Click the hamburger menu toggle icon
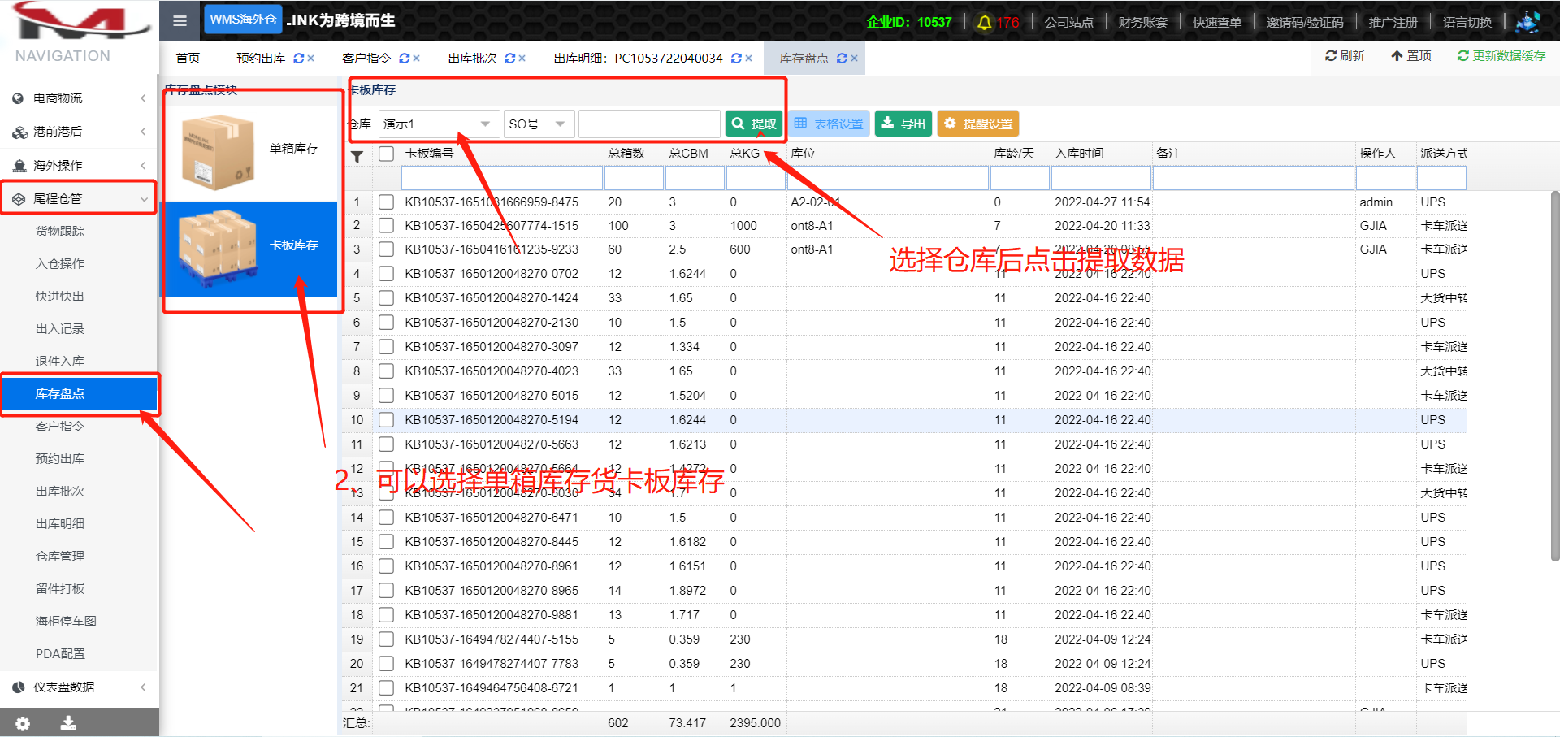 [x=180, y=20]
